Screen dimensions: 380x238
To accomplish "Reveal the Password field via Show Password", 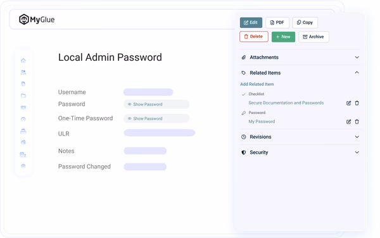I will point(156,104).
